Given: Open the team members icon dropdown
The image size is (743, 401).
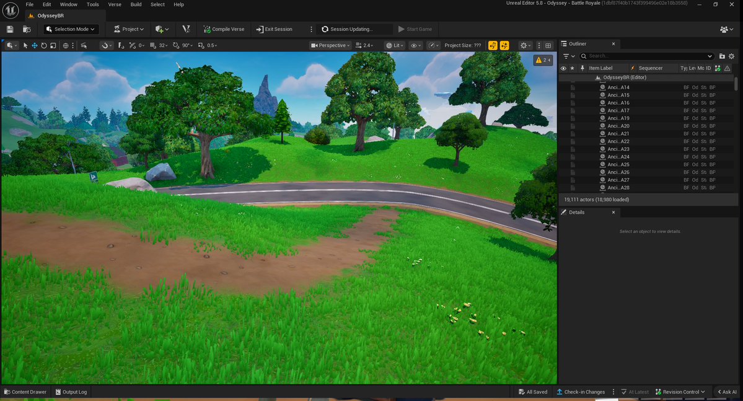Looking at the screenshot, I should [726, 29].
